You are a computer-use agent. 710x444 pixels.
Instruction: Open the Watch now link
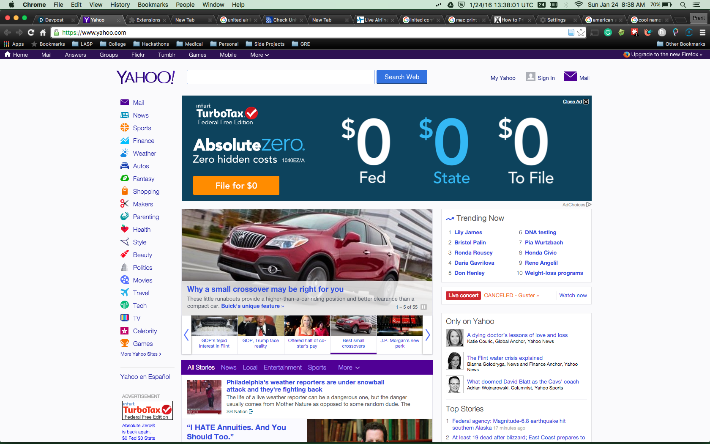coord(573,296)
